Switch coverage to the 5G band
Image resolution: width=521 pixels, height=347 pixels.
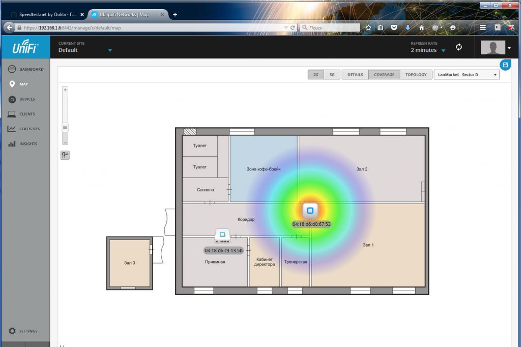(x=332, y=75)
